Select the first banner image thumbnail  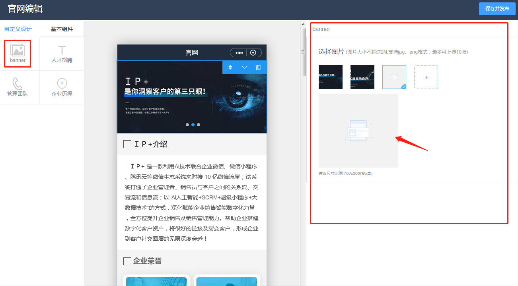[x=330, y=77]
